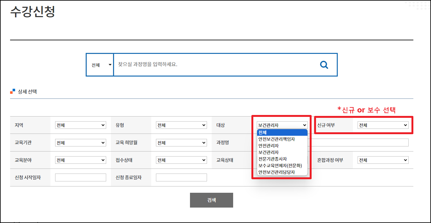This screenshot has height=223, width=431.
Task: Open the 교육분야 dropdown
Action: pos(81,160)
